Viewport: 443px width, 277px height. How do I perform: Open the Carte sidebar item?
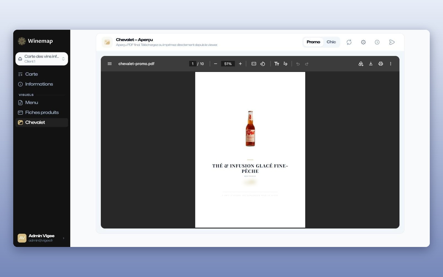(42, 74)
